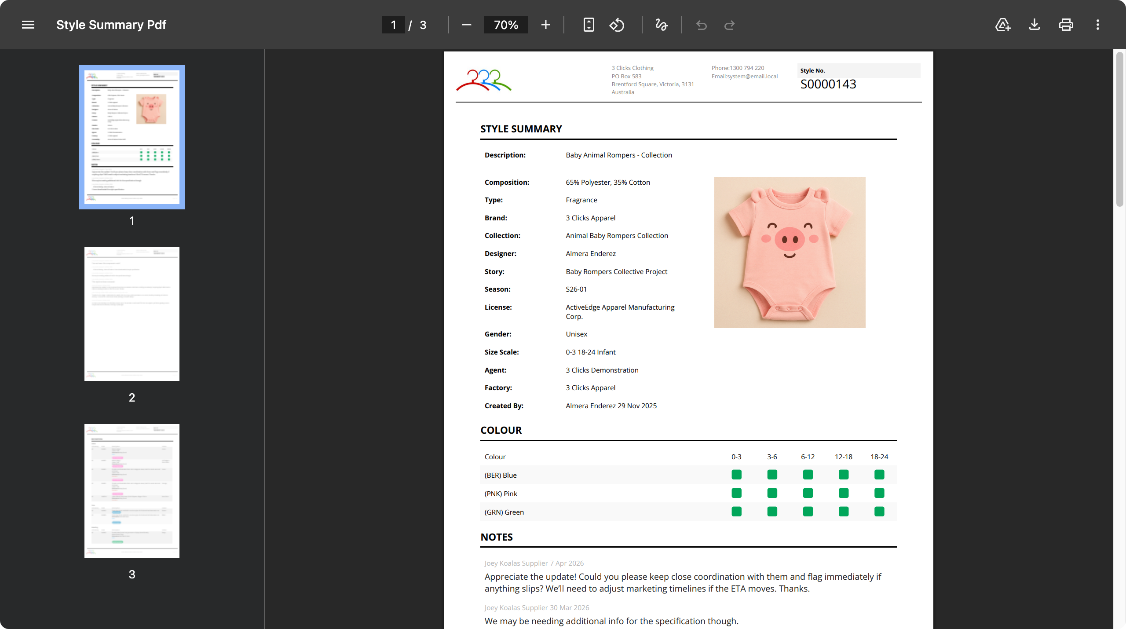The image size is (1126, 629).
Task: Click note header 'Joey Koalas Supplier 30 Mar 2026'
Action: tap(537, 607)
